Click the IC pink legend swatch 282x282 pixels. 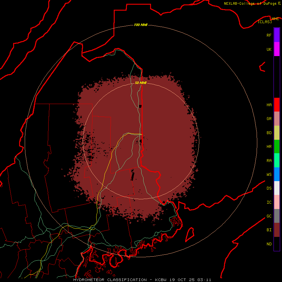[277, 202]
